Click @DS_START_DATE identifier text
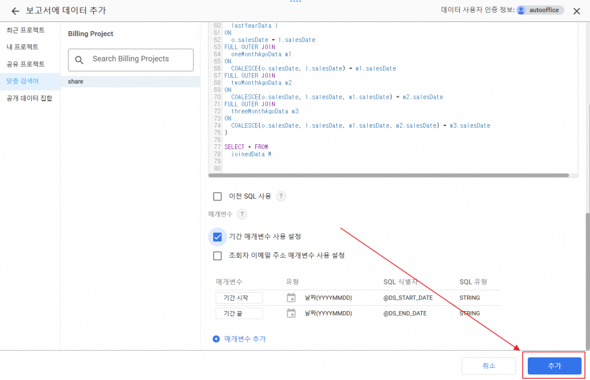 tap(408, 298)
